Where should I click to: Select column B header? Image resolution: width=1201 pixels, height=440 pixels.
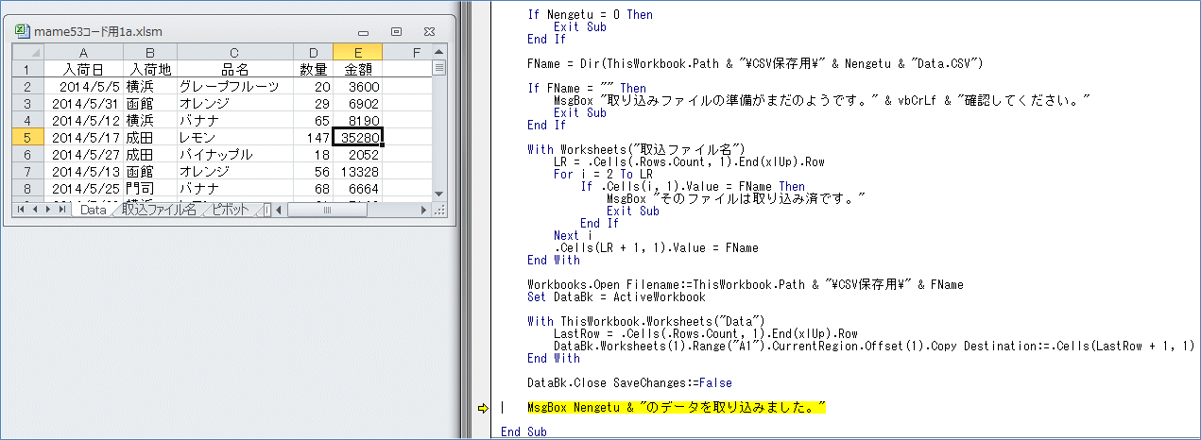(150, 52)
